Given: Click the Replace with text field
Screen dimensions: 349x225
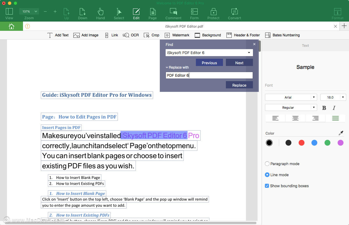Looking at the screenshot, I should (x=209, y=75).
